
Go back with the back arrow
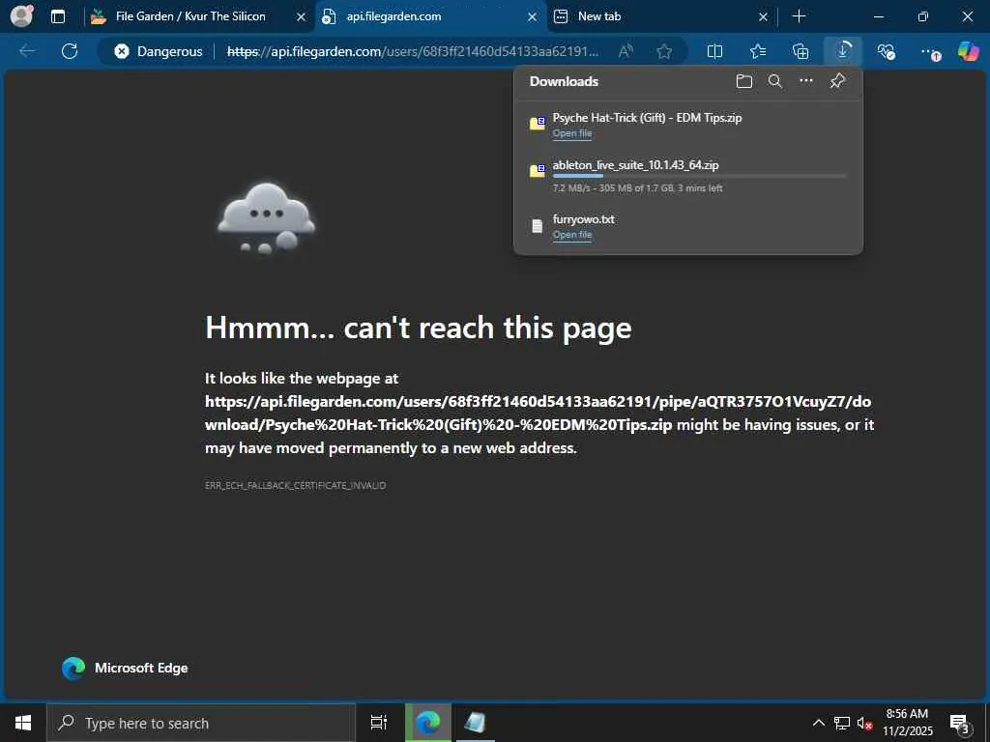point(27,51)
